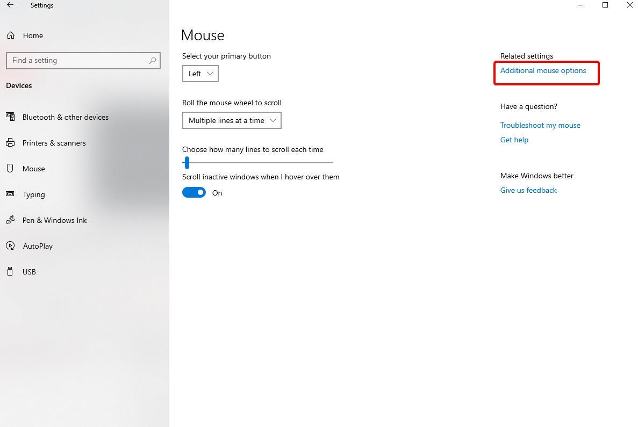Click the magnifier icon in search box

point(153,61)
